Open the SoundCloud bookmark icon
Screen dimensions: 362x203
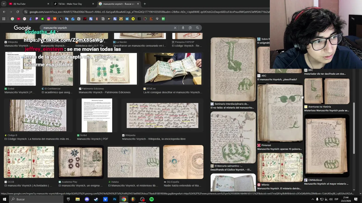(x=55, y=19)
